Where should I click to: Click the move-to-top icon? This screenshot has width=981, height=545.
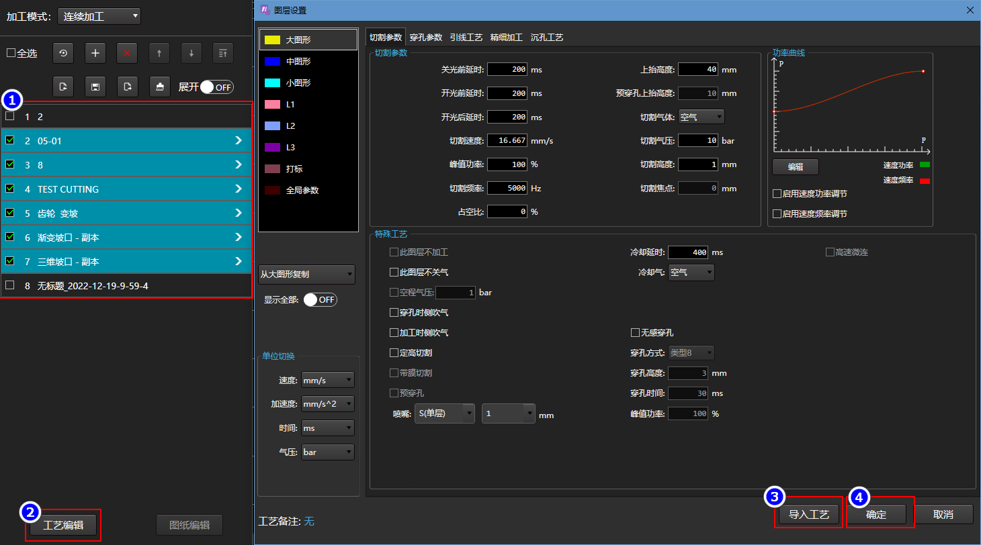[223, 53]
